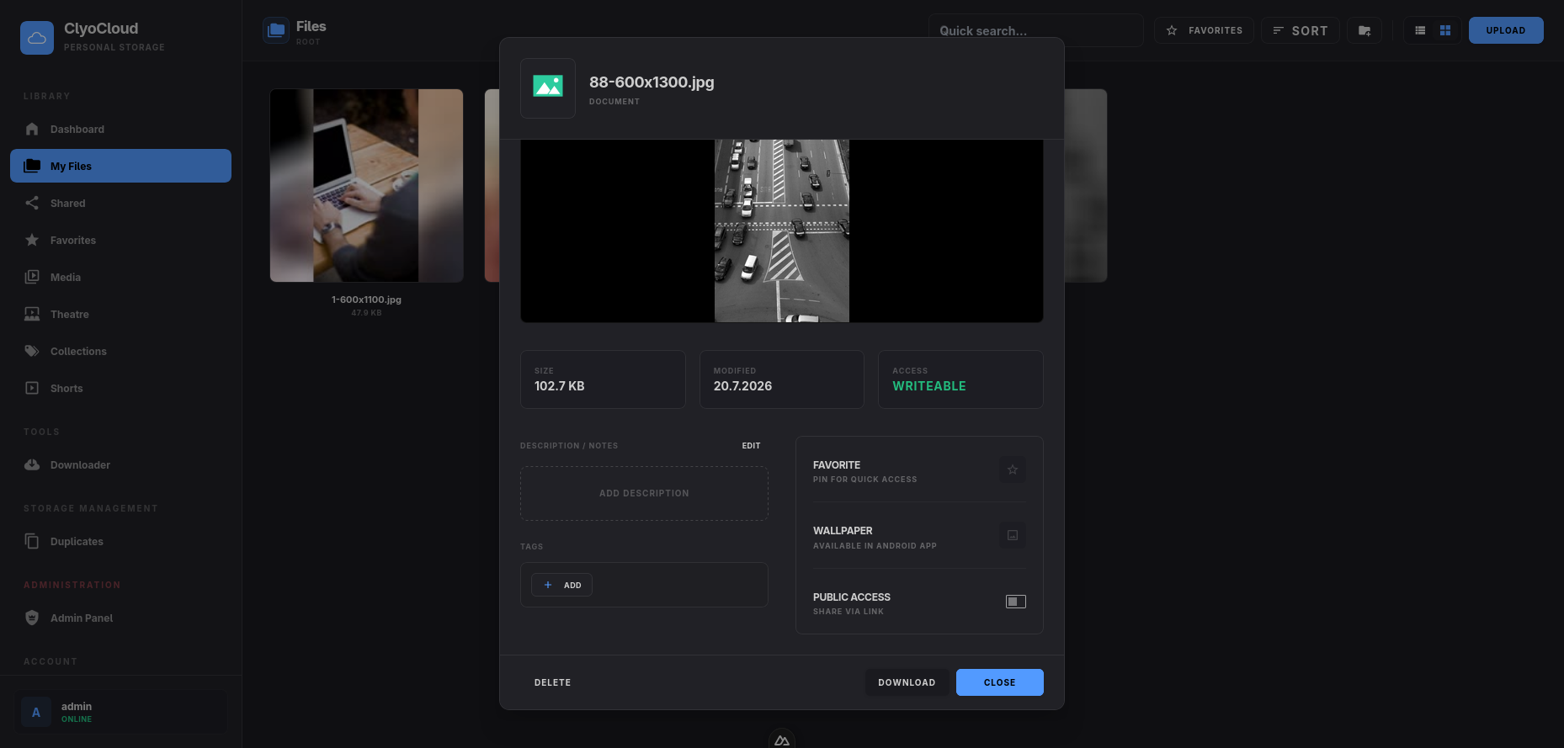Open the Dashboard sidebar item

tap(120, 129)
